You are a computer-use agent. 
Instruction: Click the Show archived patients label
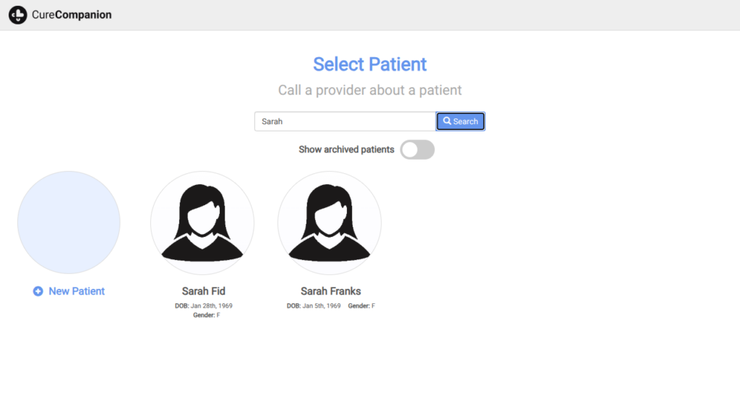coord(346,149)
